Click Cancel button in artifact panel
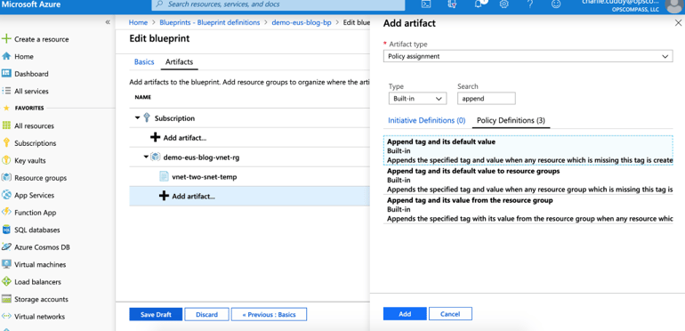 click(x=450, y=314)
